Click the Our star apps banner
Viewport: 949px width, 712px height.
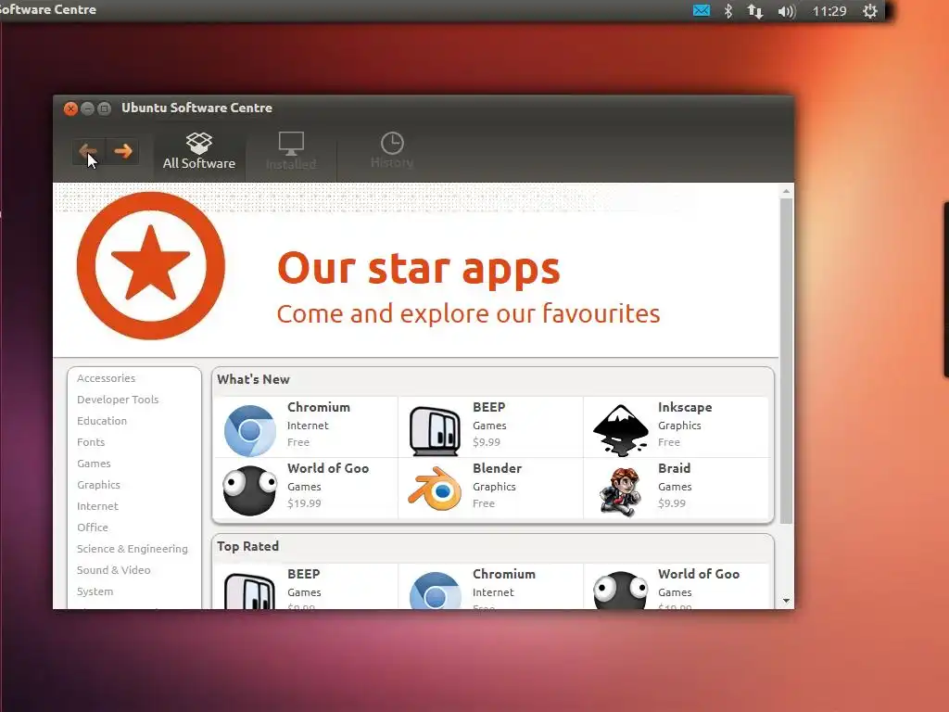416,270
